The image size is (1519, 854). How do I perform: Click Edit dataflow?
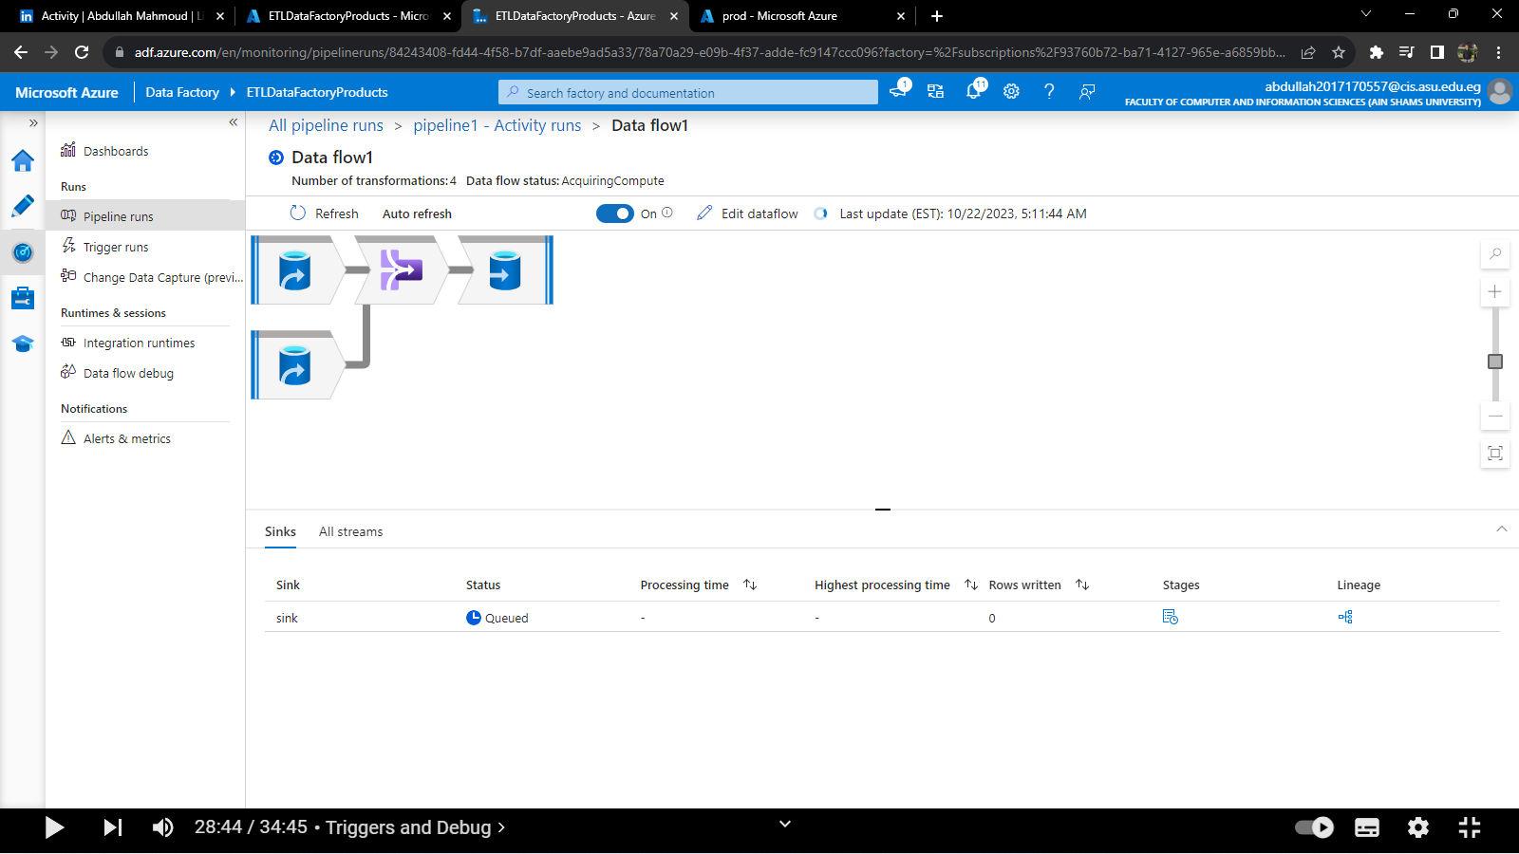tap(746, 213)
